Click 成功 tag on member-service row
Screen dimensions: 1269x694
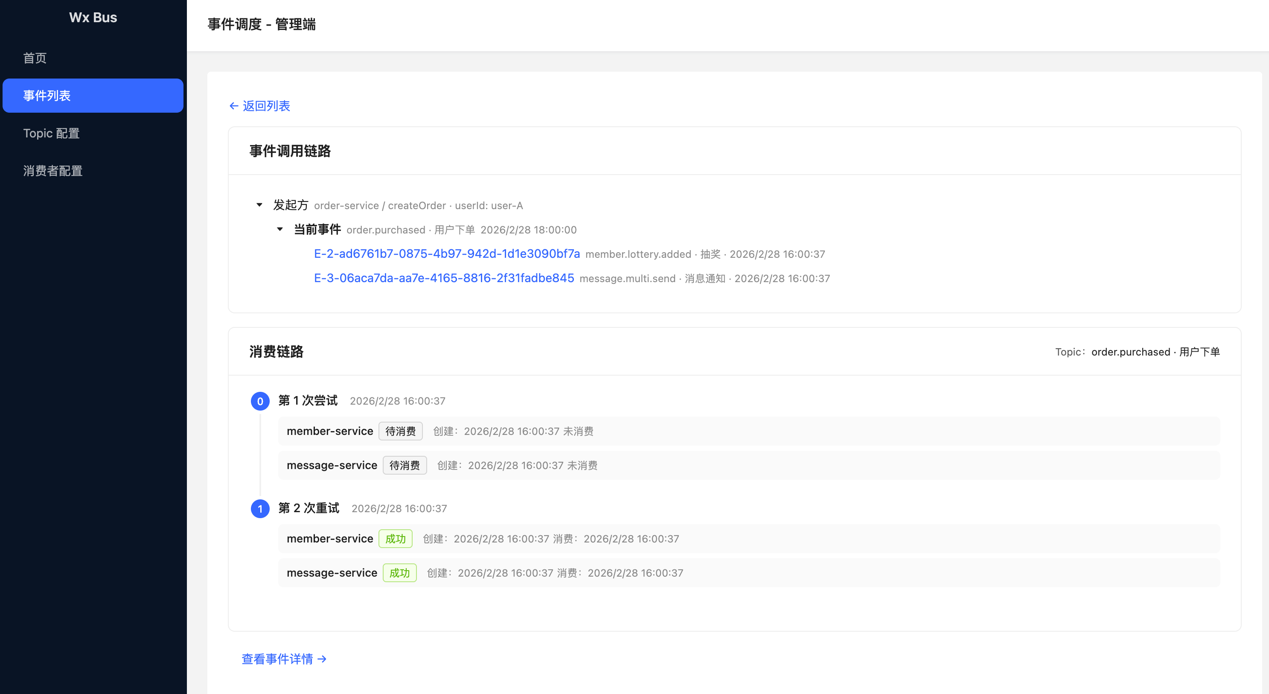pyautogui.click(x=395, y=539)
